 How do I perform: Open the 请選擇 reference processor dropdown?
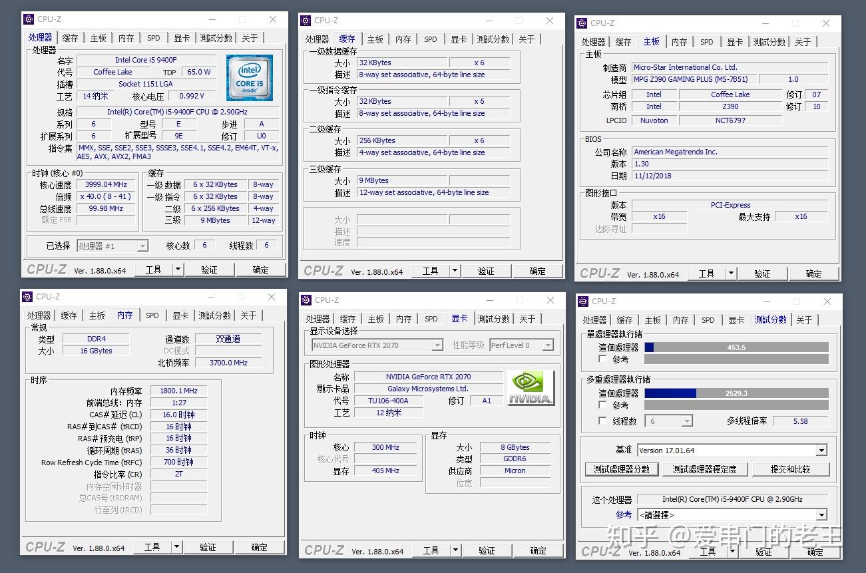point(822,514)
